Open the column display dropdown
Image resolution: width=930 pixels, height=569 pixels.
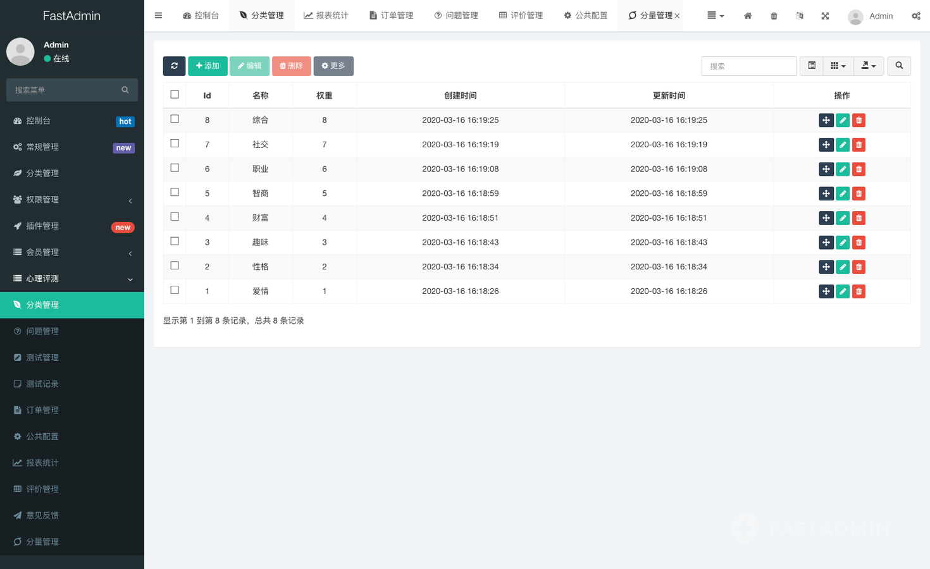coord(838,66)
